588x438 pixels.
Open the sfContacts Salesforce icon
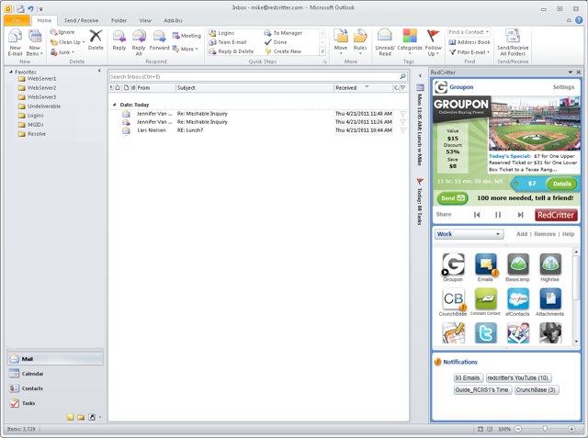pyautogui.click(x=517, y=302)
